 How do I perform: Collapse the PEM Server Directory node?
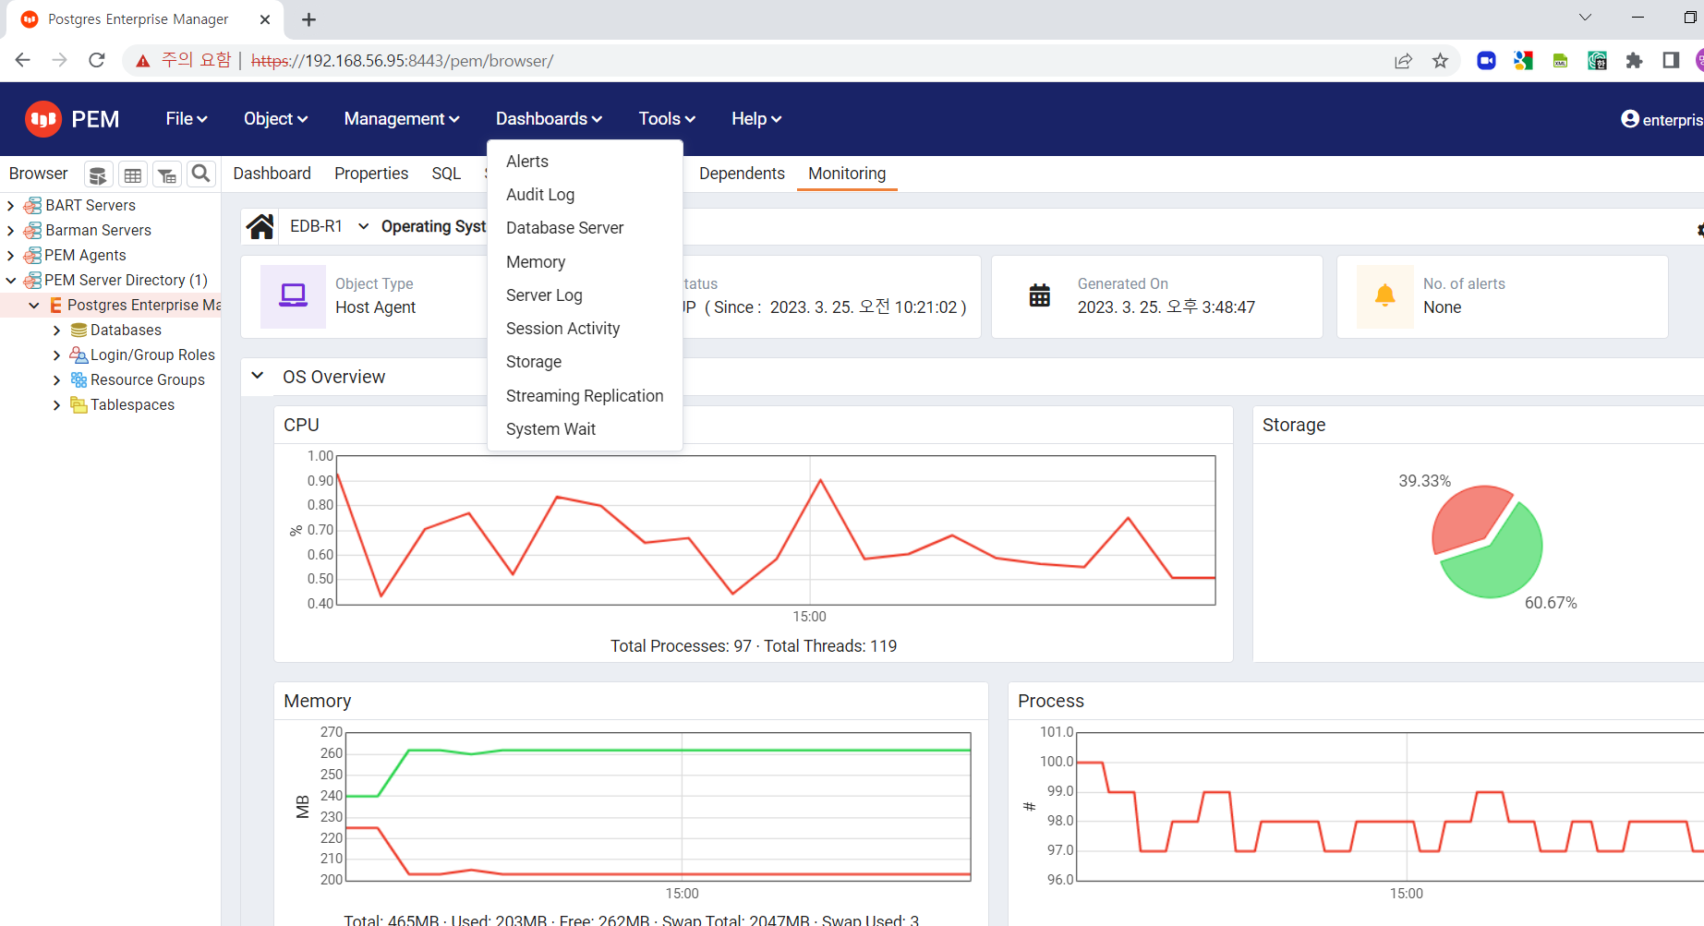(11, 280)
